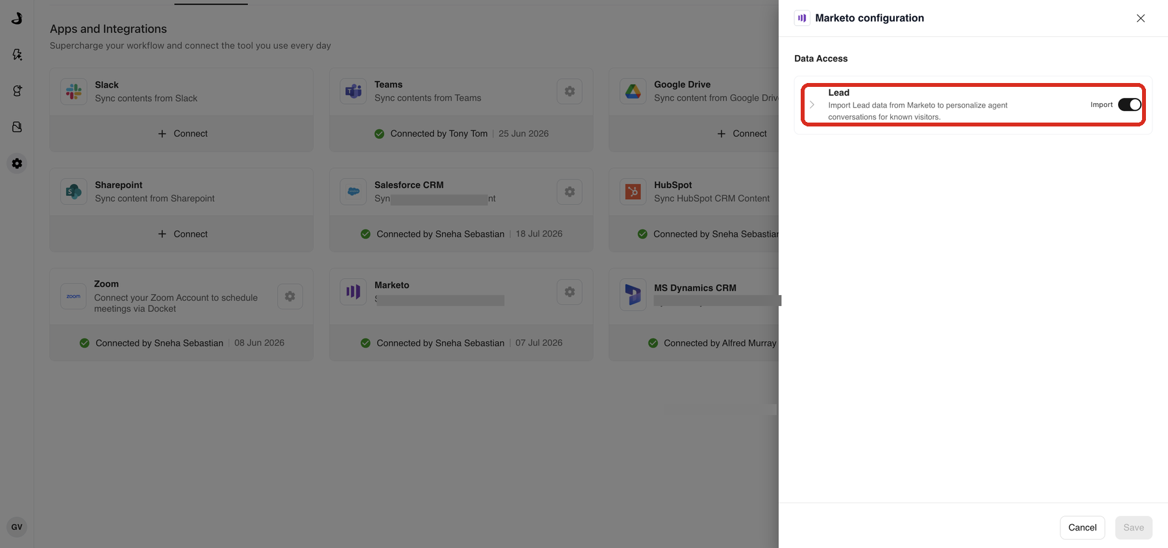Click the Teams logo icon

[354, 91]
